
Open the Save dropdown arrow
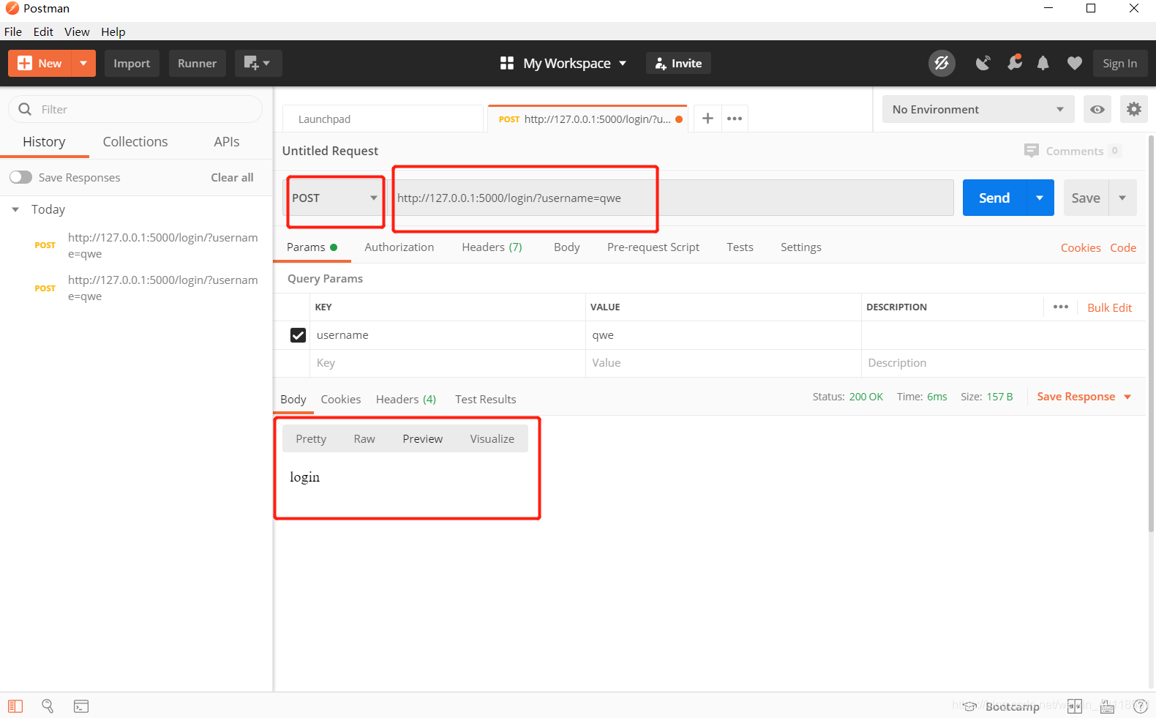[1122, 198]
